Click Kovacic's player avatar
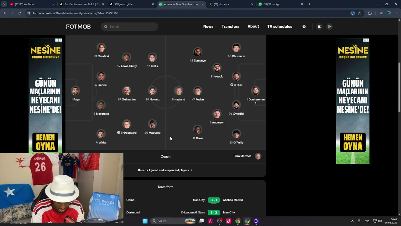Viewport: 401px width, 226px height. pyautogui.click(x=217, y=68)
